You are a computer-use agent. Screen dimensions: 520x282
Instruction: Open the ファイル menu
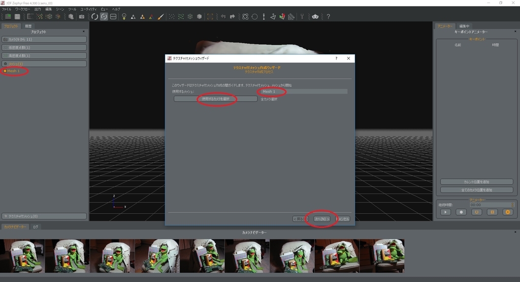coord(6,9)
